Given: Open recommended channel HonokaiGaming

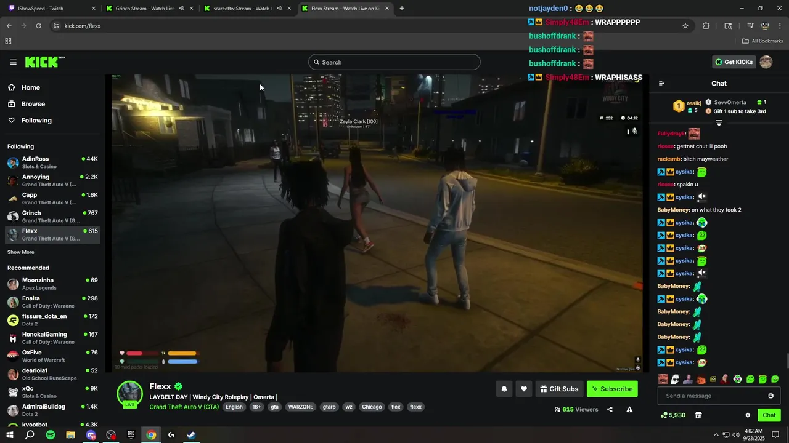Looking at the screenshot, I should tap(52, 338).
